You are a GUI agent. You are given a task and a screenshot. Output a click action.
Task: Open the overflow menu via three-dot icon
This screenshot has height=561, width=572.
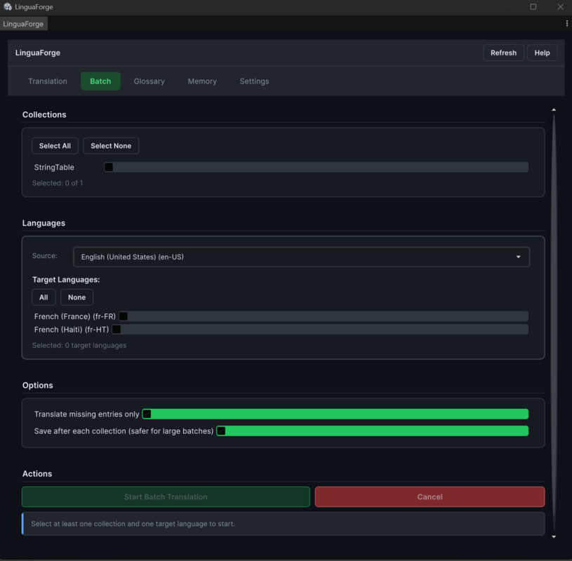(x=567, y=22)
